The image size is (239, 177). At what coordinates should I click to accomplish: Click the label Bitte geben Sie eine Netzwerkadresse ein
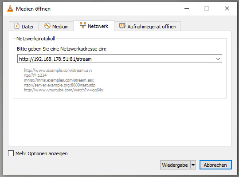(x=62, y=49)
